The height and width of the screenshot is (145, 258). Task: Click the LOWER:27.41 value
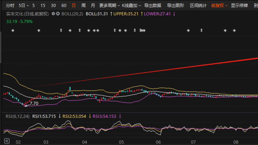[157, 14]
